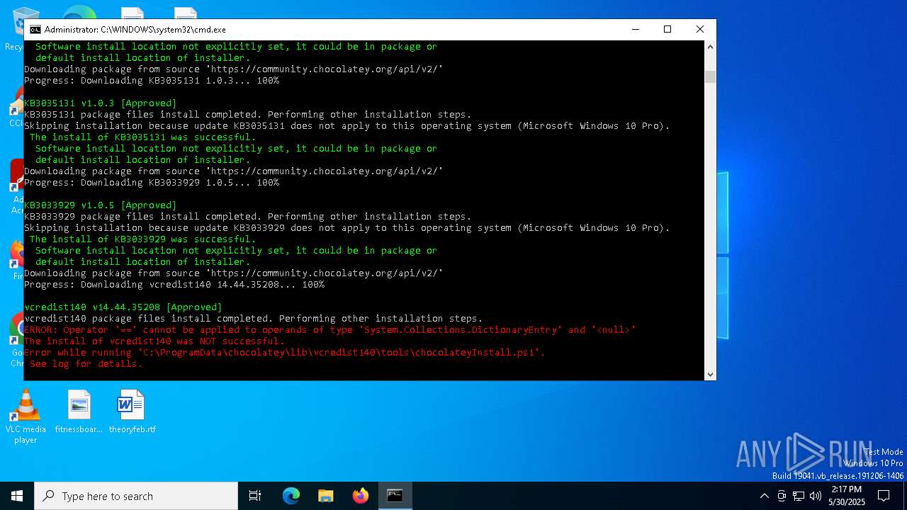Click the 'KB3035131 v1.0.3 [Approved]' line
Image resolution: width=907 pixels, height=510 pixels.
pos(100,103)
